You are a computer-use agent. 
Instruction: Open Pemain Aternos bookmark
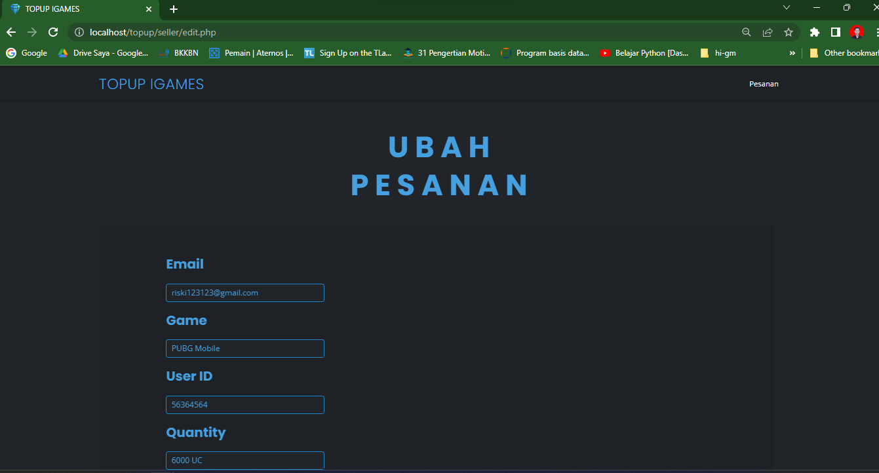pos(252,53)
